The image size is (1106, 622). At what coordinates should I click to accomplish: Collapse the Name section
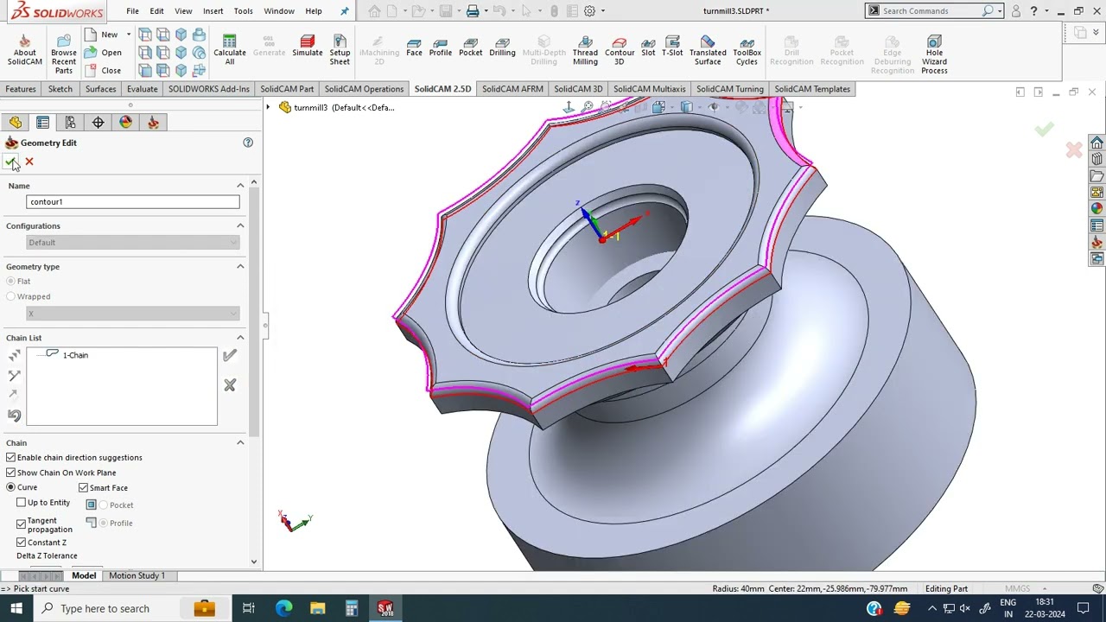click(x=240, y=186)
